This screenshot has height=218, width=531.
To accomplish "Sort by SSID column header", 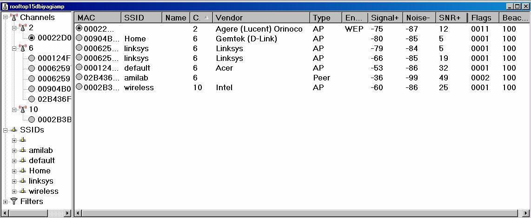I will pos(141,18).
